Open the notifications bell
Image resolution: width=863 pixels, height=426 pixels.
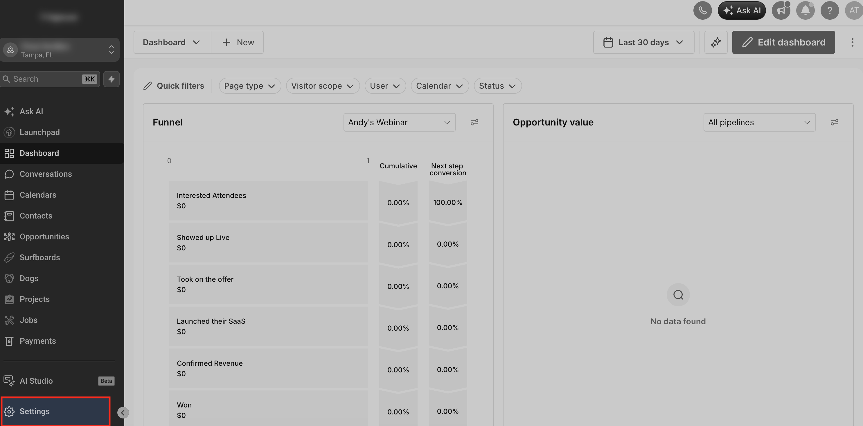806,10
